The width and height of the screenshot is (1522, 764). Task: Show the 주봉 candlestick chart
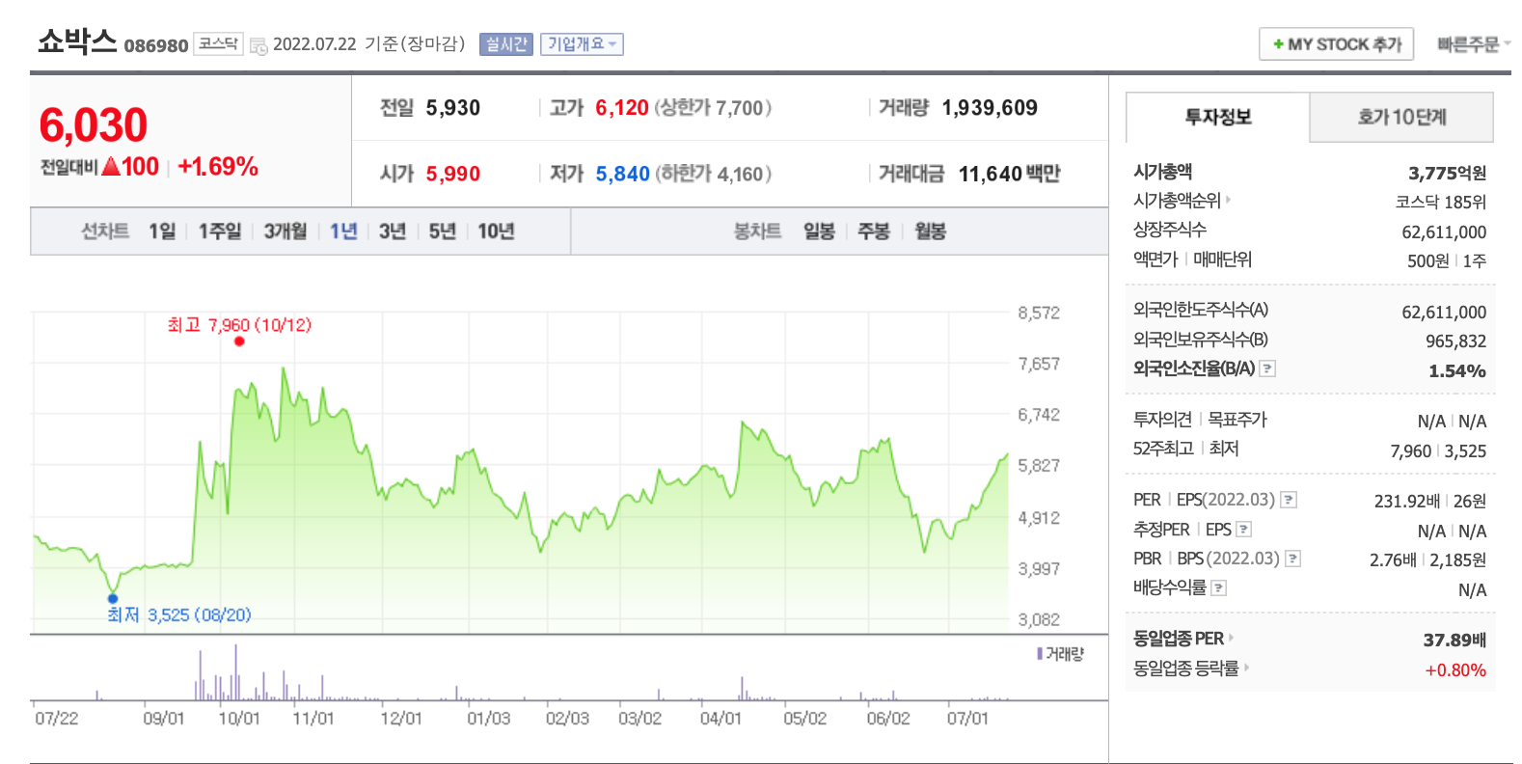(874, 232)
